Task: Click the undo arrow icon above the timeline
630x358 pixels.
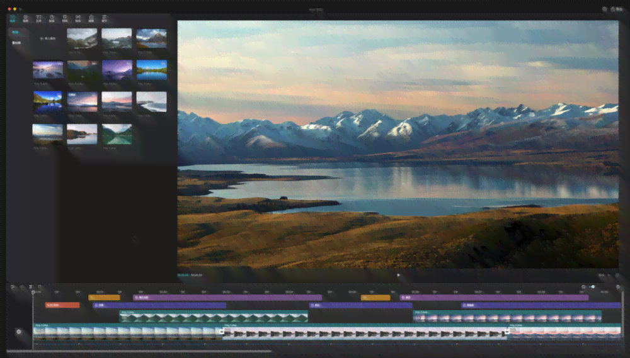Action: point(13,287)
